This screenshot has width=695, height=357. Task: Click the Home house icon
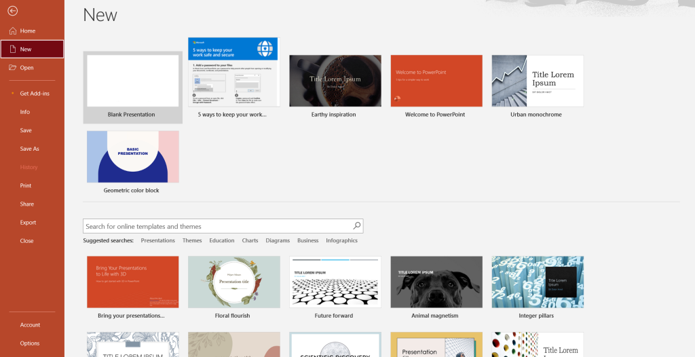click(13, 31)
